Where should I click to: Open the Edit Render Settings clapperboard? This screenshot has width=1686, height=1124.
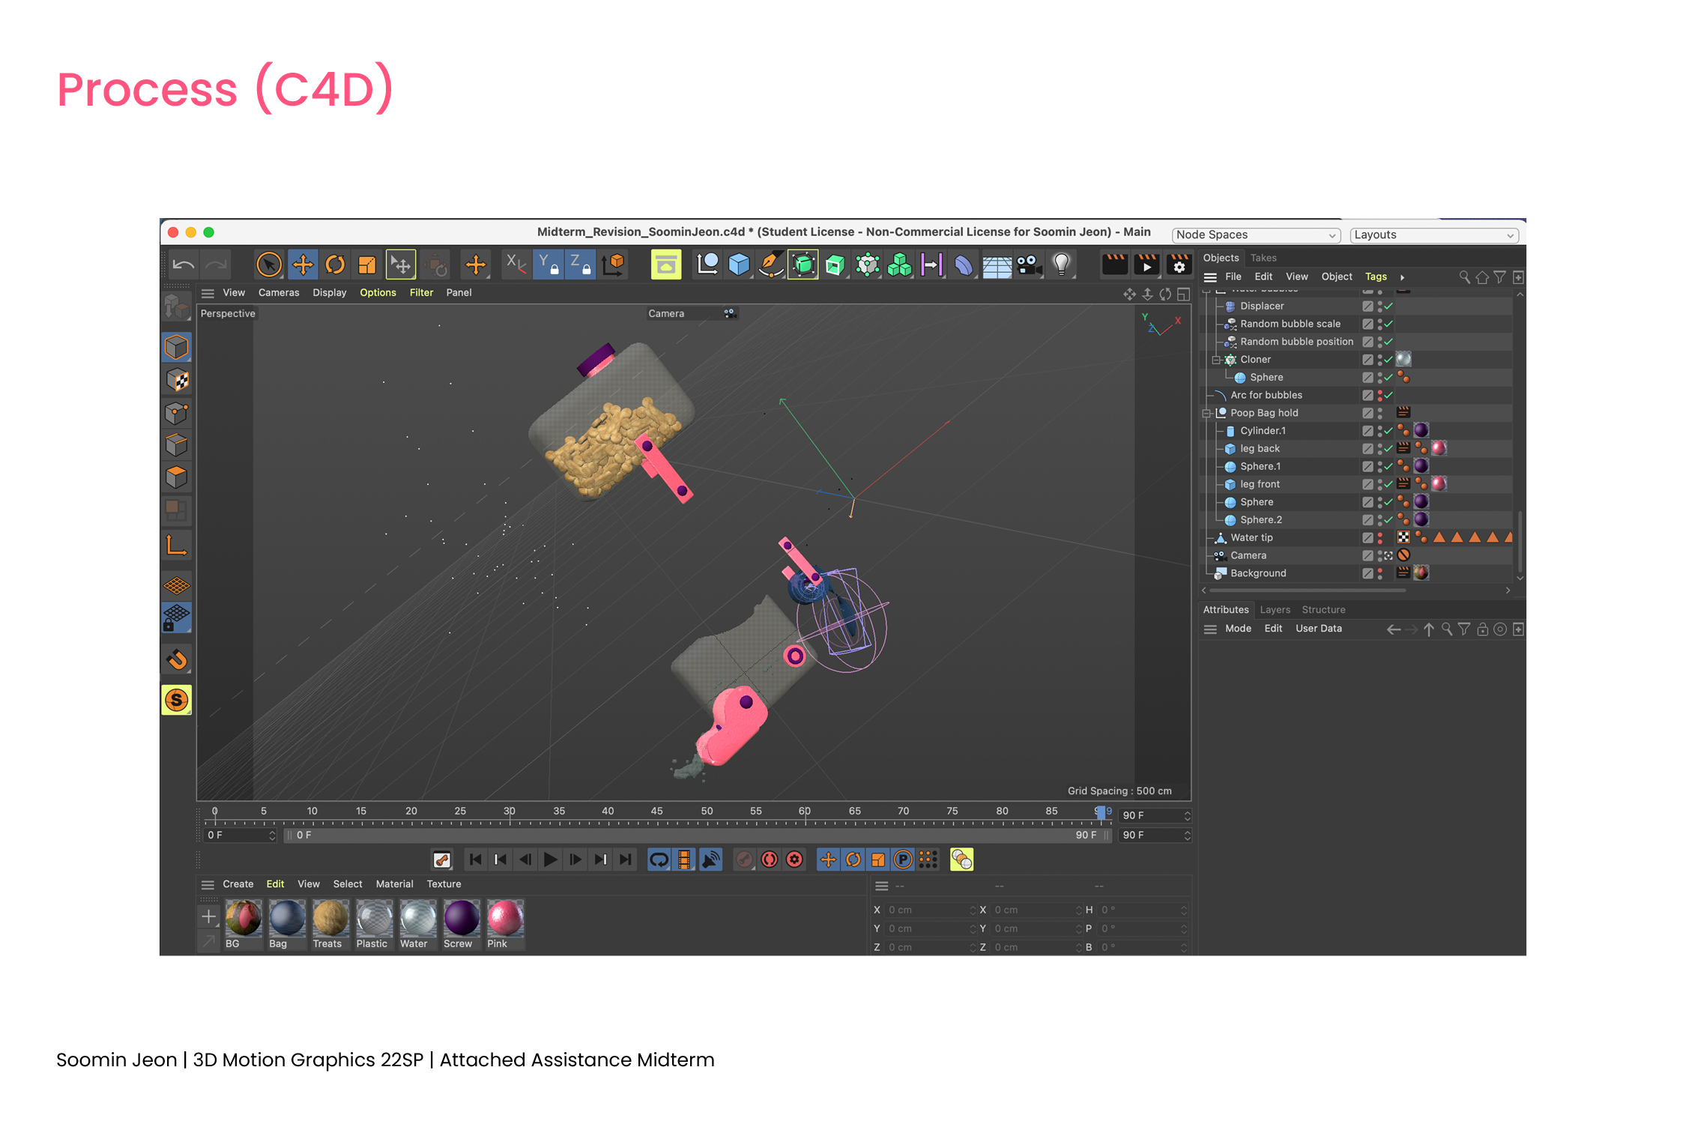tap(1179, 265)
